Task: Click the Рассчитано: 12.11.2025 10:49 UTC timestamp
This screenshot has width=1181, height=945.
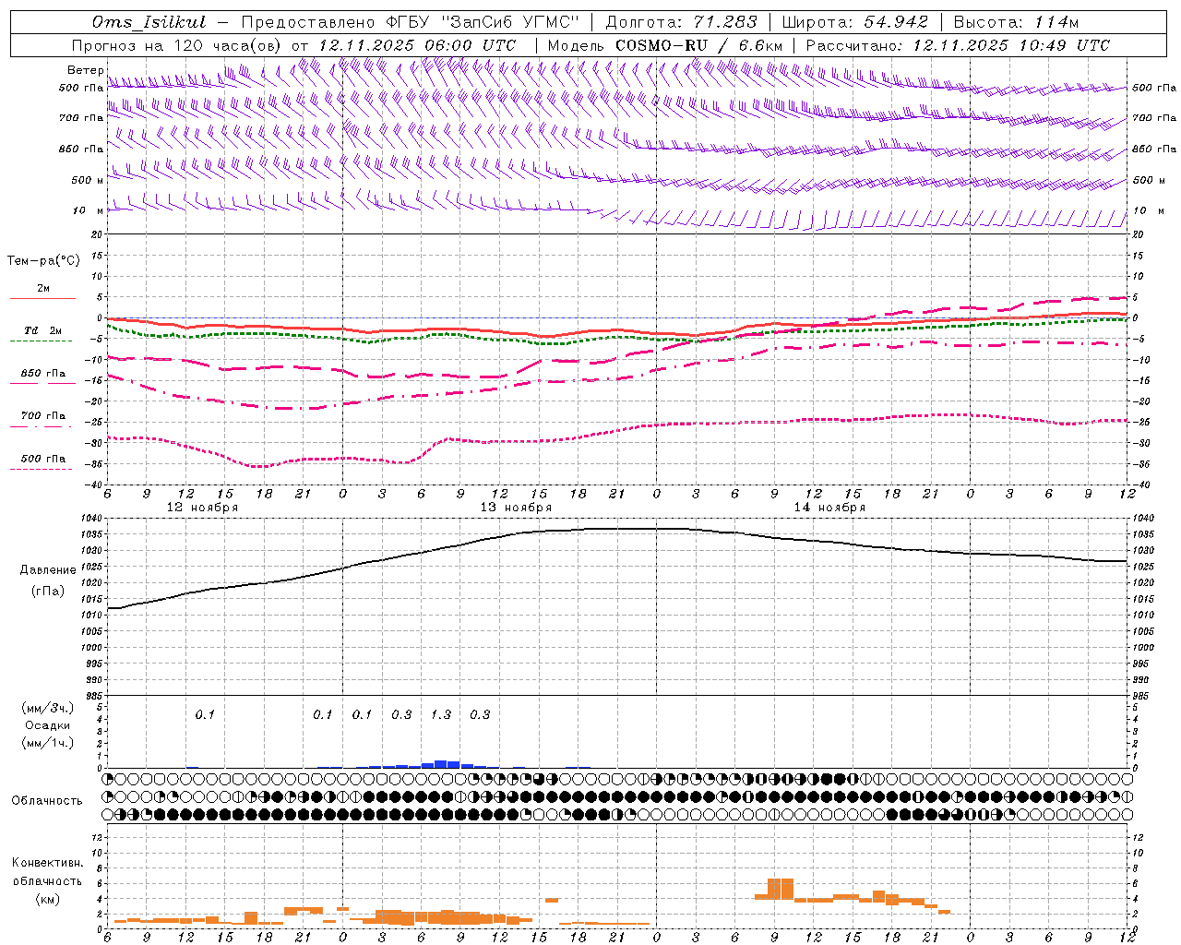Action: click(958, 45)
